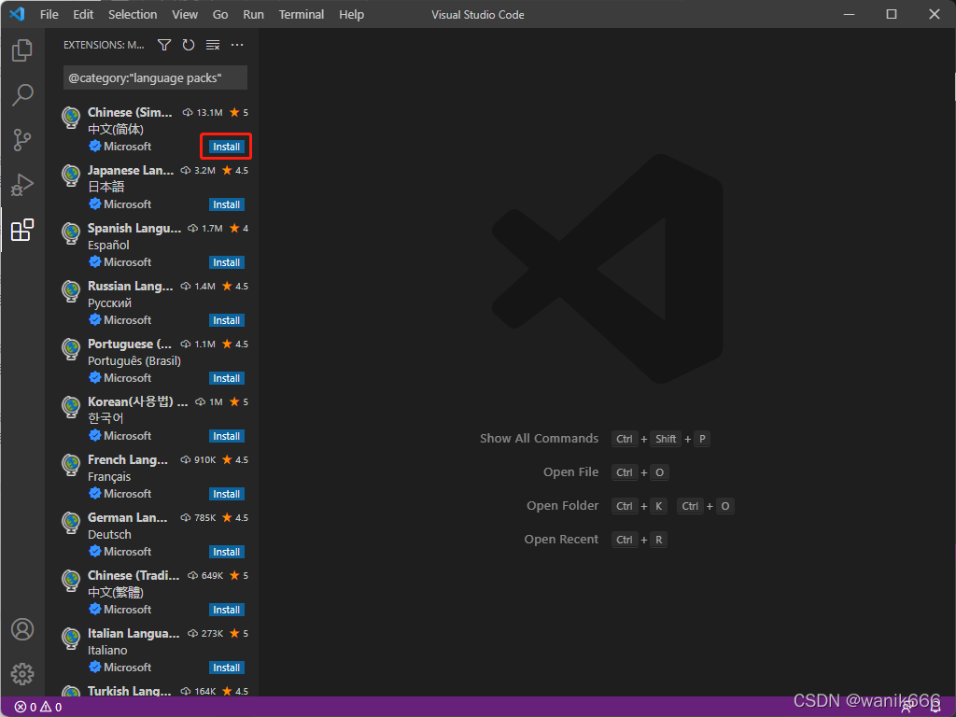The image size is (956, 717).
Task: Click the Chinese (Traditional) pack globe icon
Action: coord(71,581)
